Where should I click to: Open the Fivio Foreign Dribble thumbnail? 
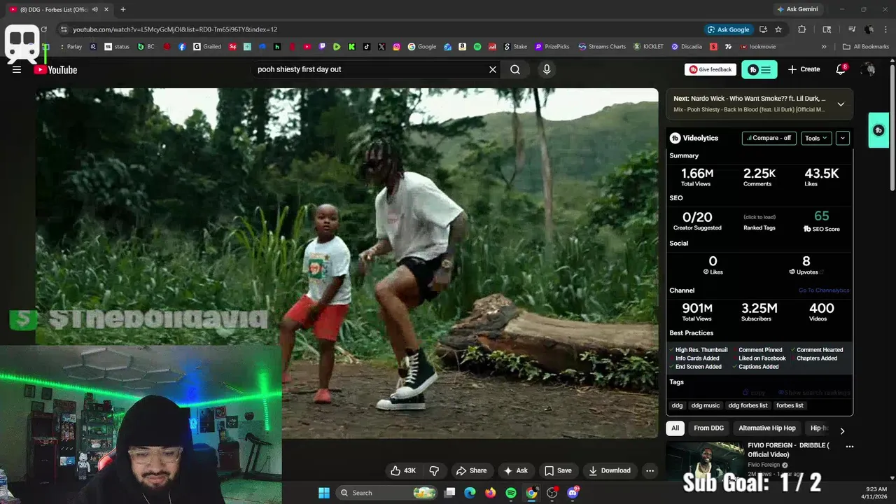[705, 462]
